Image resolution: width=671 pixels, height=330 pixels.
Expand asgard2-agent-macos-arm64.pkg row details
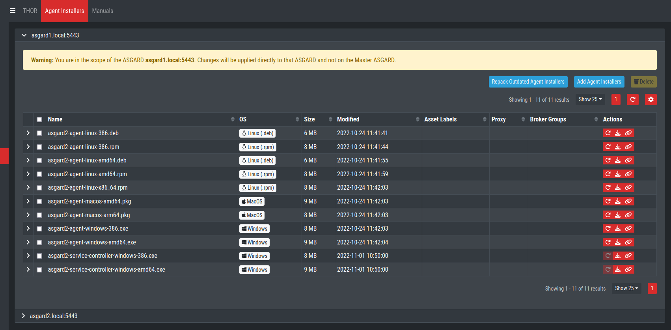pyautogui.click(x=28, y=215)
